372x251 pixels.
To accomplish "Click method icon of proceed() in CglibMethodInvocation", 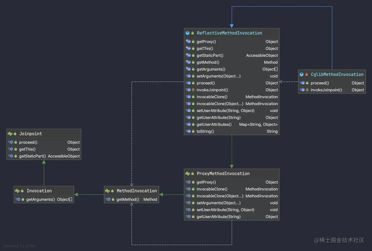I will pyautogui.click(x=302, y=83).
